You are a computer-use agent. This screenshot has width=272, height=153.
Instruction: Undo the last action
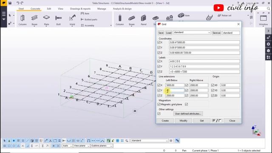click(x=18, y=3)
